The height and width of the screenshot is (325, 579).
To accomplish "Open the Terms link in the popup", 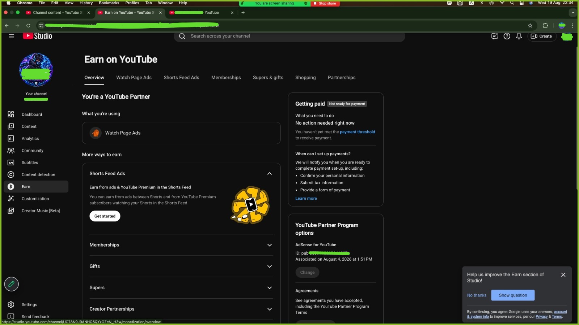I will (557, 317).
